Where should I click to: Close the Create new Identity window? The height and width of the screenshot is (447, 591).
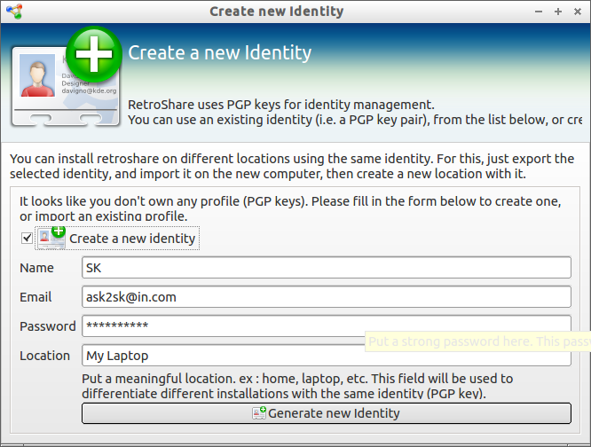578,12
